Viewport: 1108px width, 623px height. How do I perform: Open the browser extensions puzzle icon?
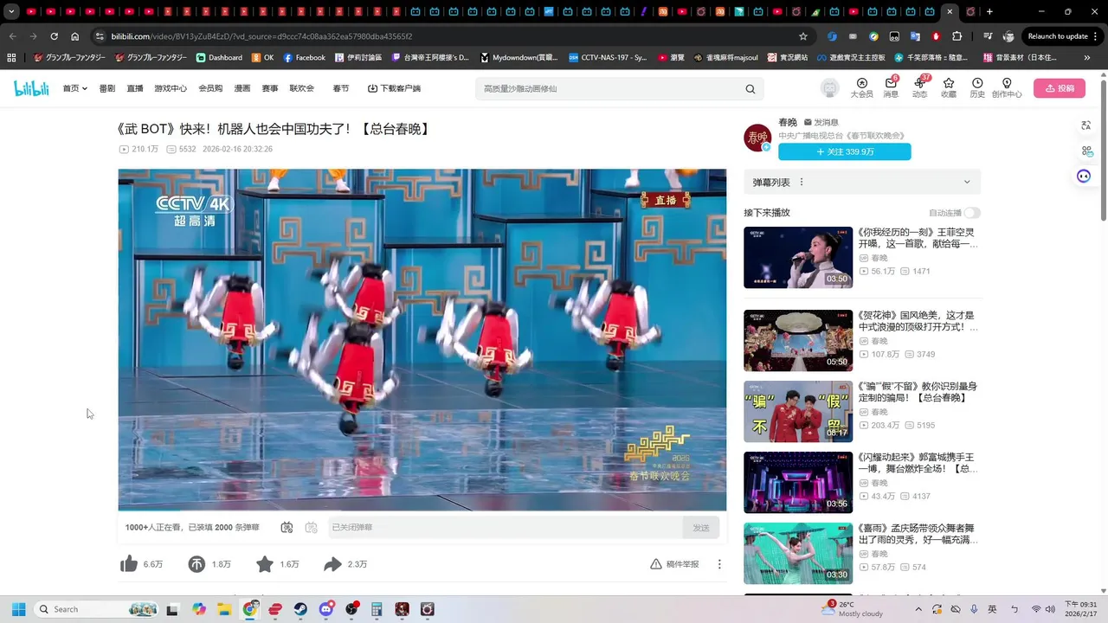(x=957, y=36)
